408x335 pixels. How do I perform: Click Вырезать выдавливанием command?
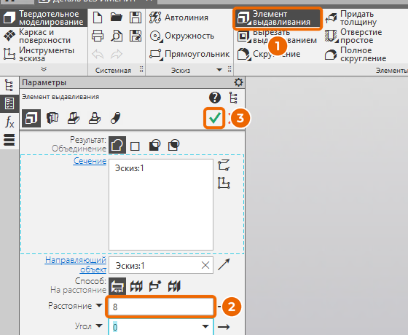tap(278, 36)
